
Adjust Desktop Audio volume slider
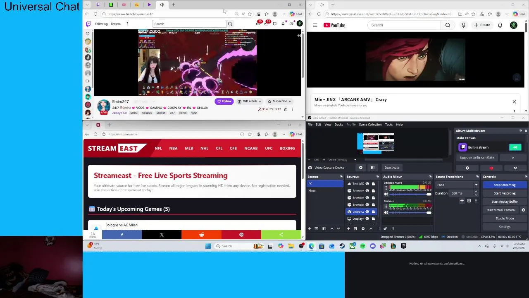(411, 194)
